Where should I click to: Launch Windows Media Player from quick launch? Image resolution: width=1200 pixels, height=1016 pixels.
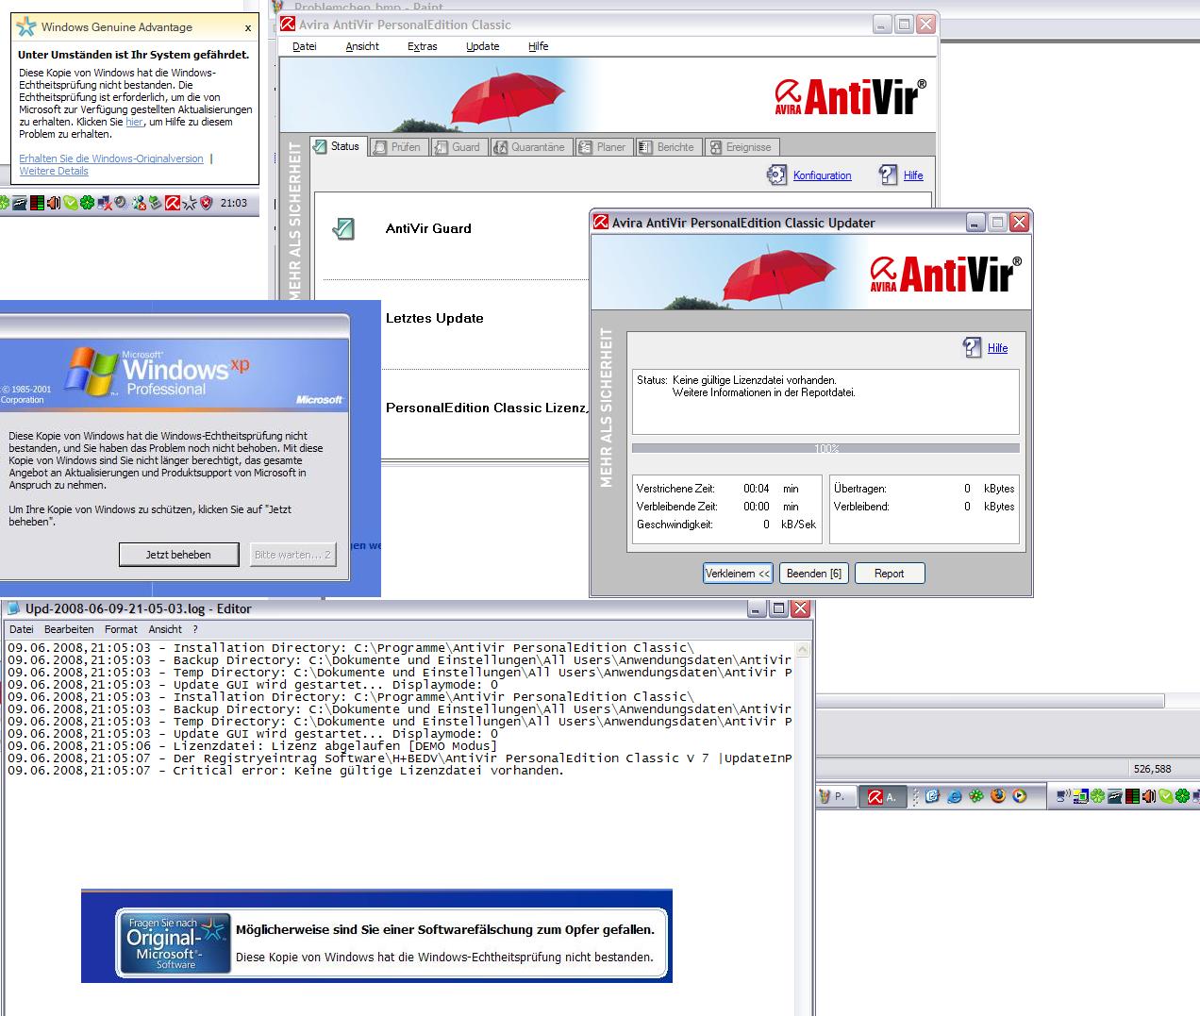click(1020, 796)
